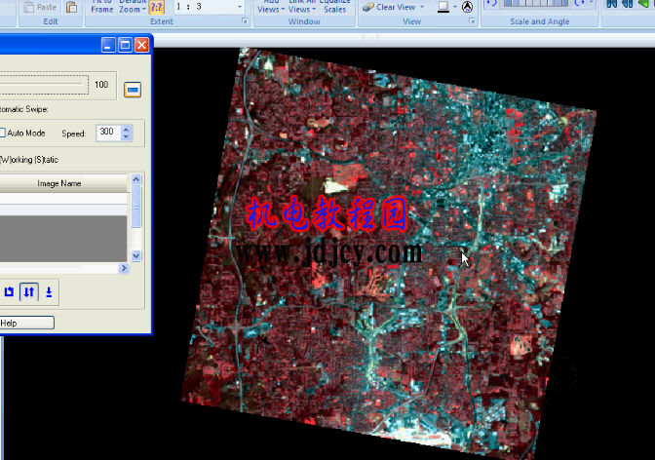The image size is (655, 460).
Task: Open the background color swatch dropdown arrow
Action: pyautogui.click(x=455, y=7)
